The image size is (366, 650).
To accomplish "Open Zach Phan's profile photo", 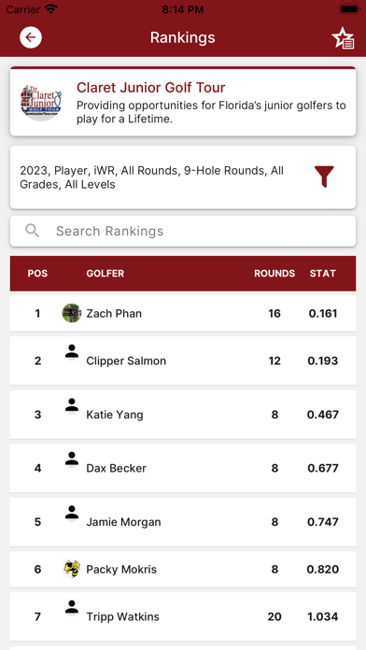I will point(72,313).
